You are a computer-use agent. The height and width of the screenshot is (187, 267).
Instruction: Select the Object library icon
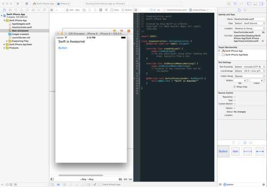click(x=245, y=143)
